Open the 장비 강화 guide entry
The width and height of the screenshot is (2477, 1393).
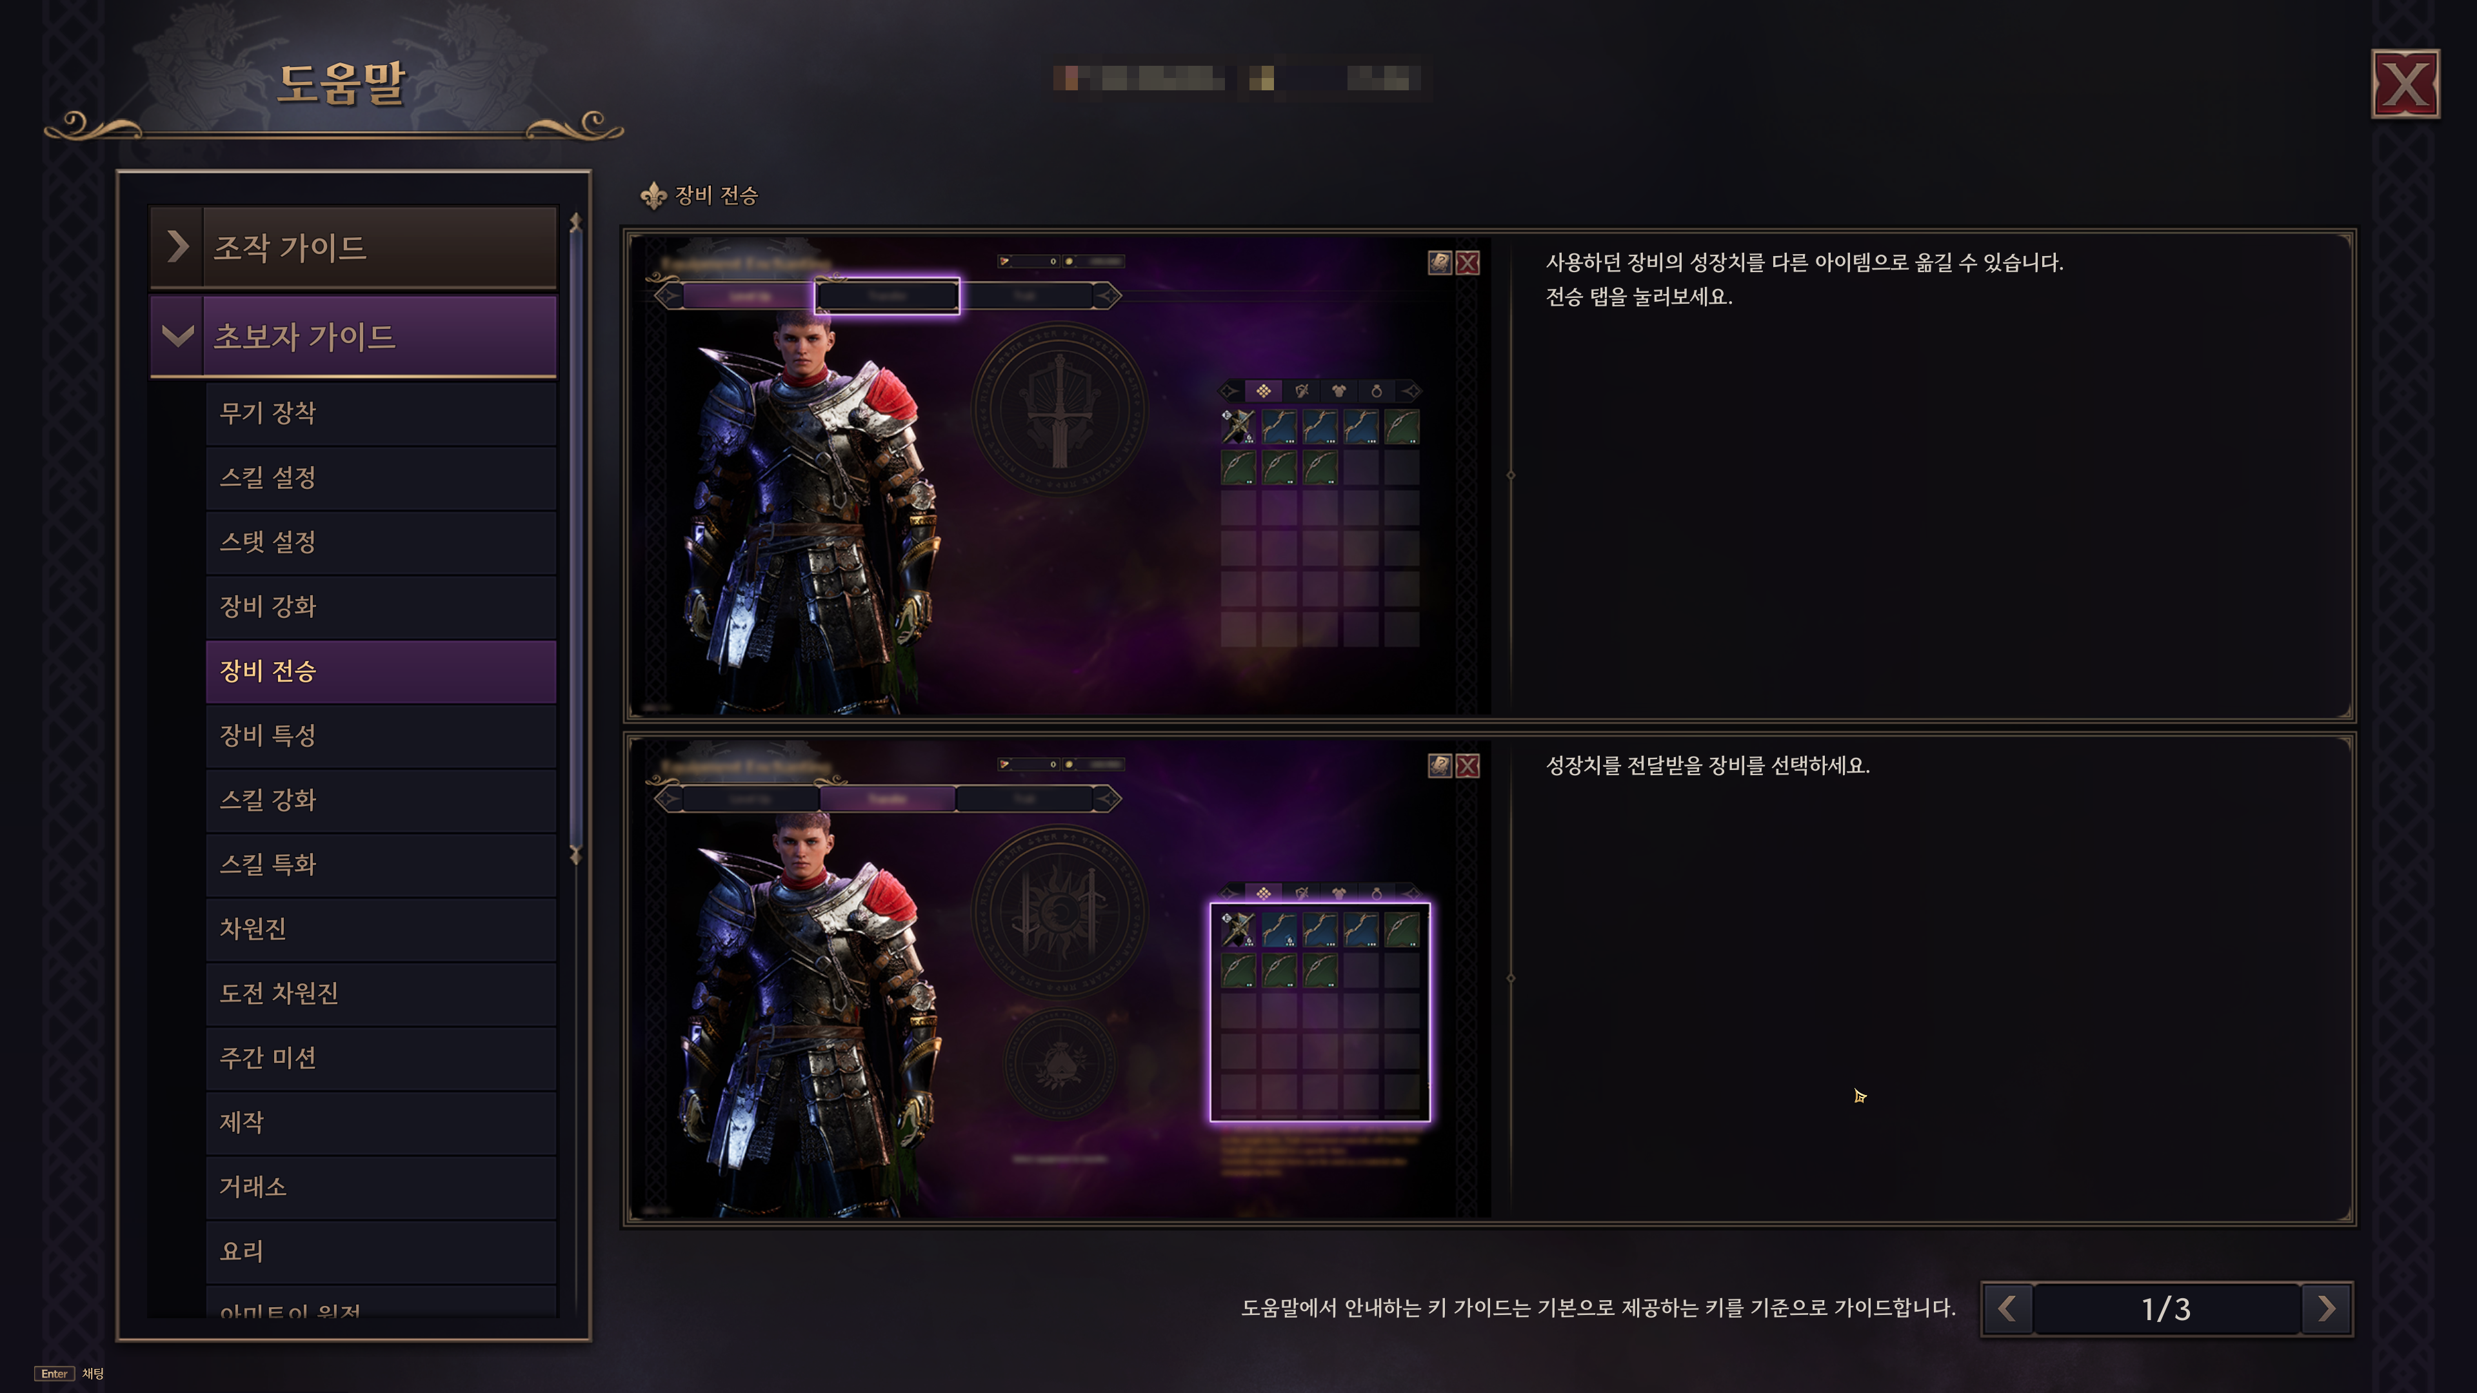pyautogui.click(x=381, y=607)
